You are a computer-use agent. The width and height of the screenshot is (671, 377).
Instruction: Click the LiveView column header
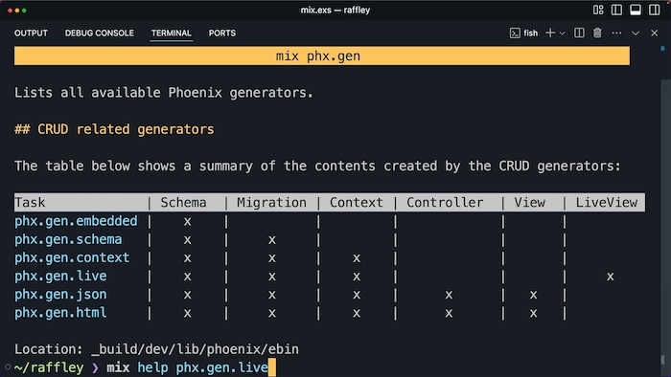607,203
